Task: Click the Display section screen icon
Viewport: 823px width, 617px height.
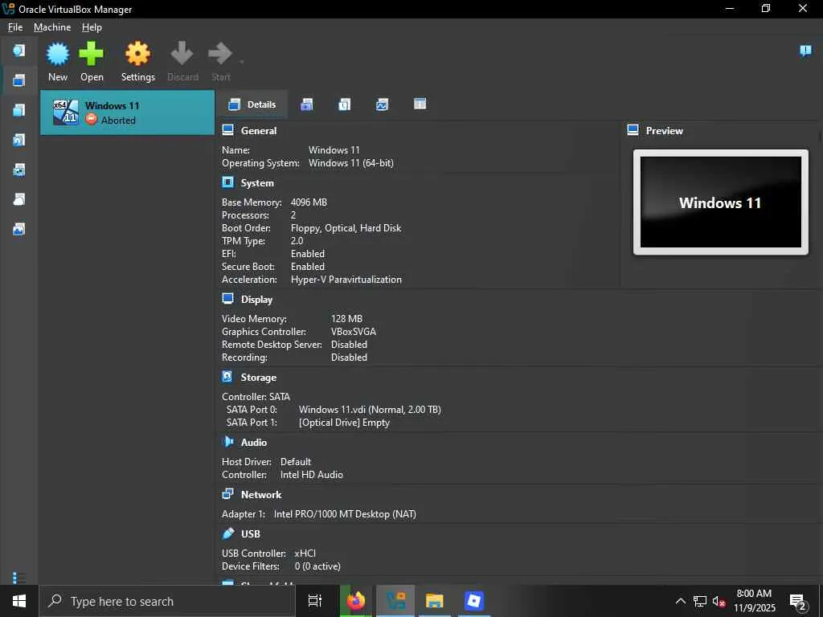Action: click(x=227, y=299)
